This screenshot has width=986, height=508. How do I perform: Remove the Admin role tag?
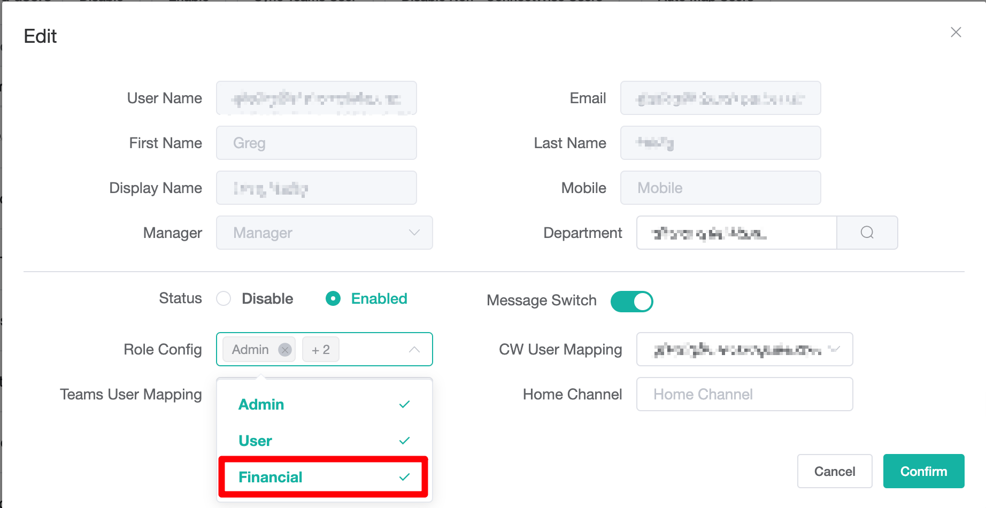coord(285,349)
